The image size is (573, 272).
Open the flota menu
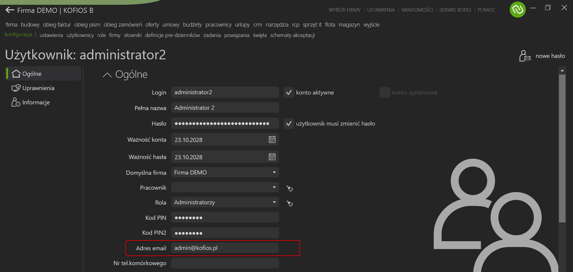tap(330, 25)
